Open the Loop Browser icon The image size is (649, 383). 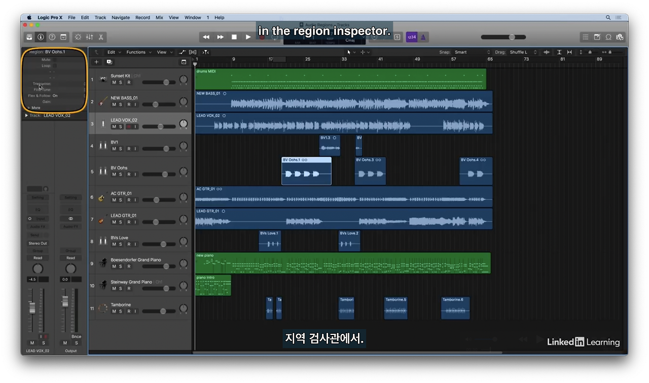click(x=608, y=37)
